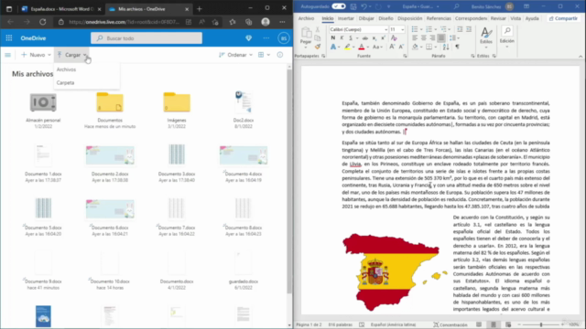Click the browser refresh icon
586x329 pixels.
tap(43, 22)
